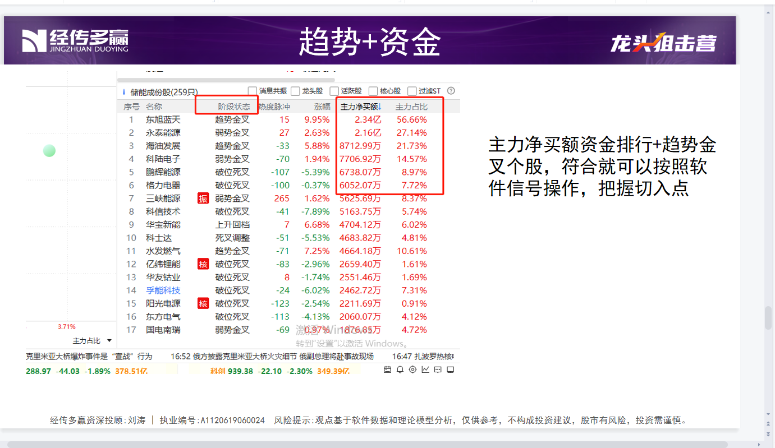775x448 pixels.
Task: Sort by the 阶段状态 column header
Action: click(x=234, y=107)
